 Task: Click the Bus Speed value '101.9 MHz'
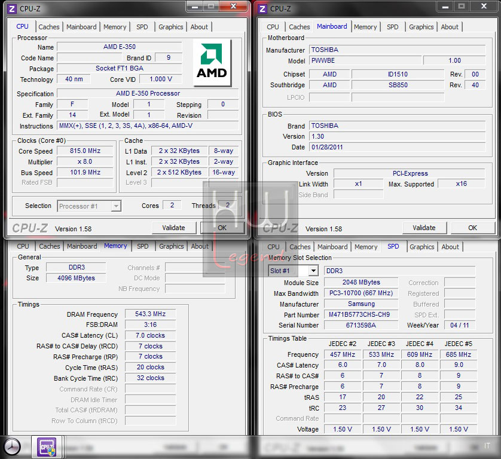click(85, 173)
